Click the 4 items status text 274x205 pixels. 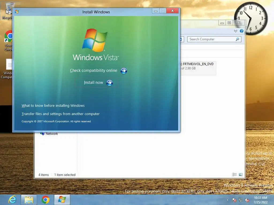[44, 175]
